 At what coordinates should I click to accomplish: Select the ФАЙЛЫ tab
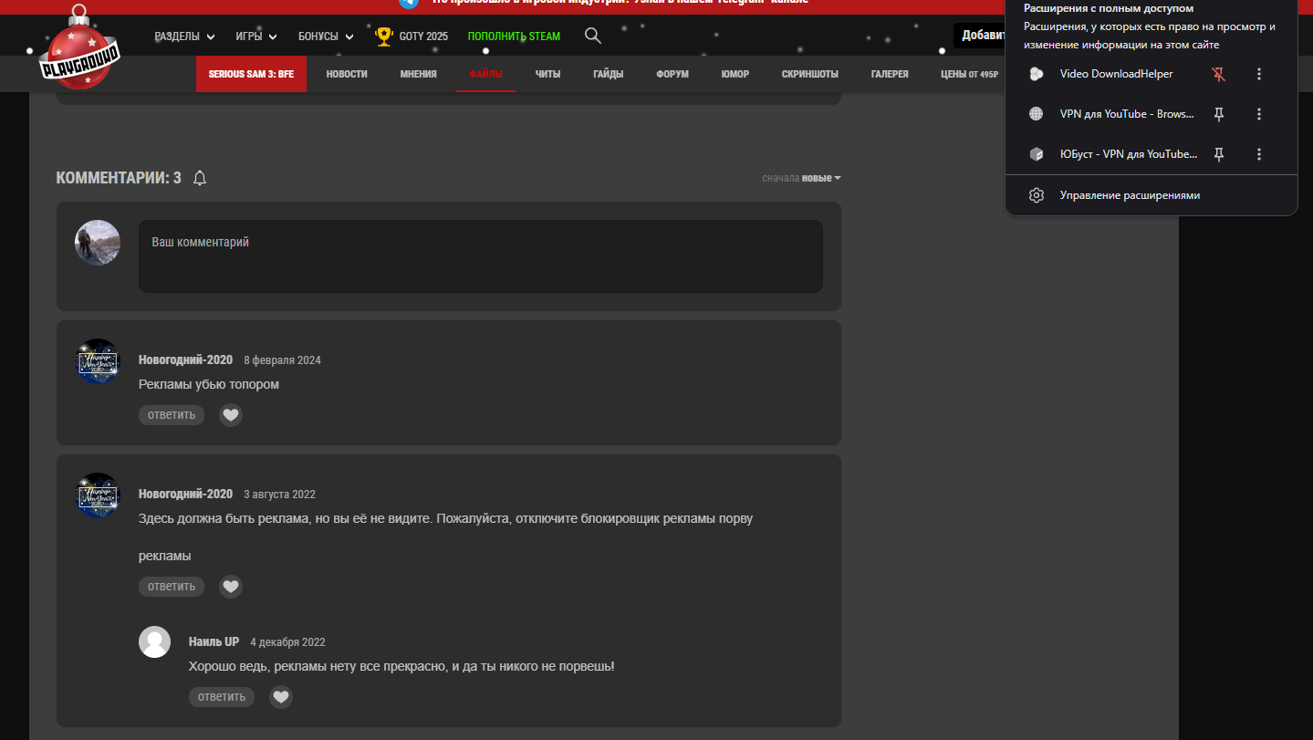click(x=485, y=74)
